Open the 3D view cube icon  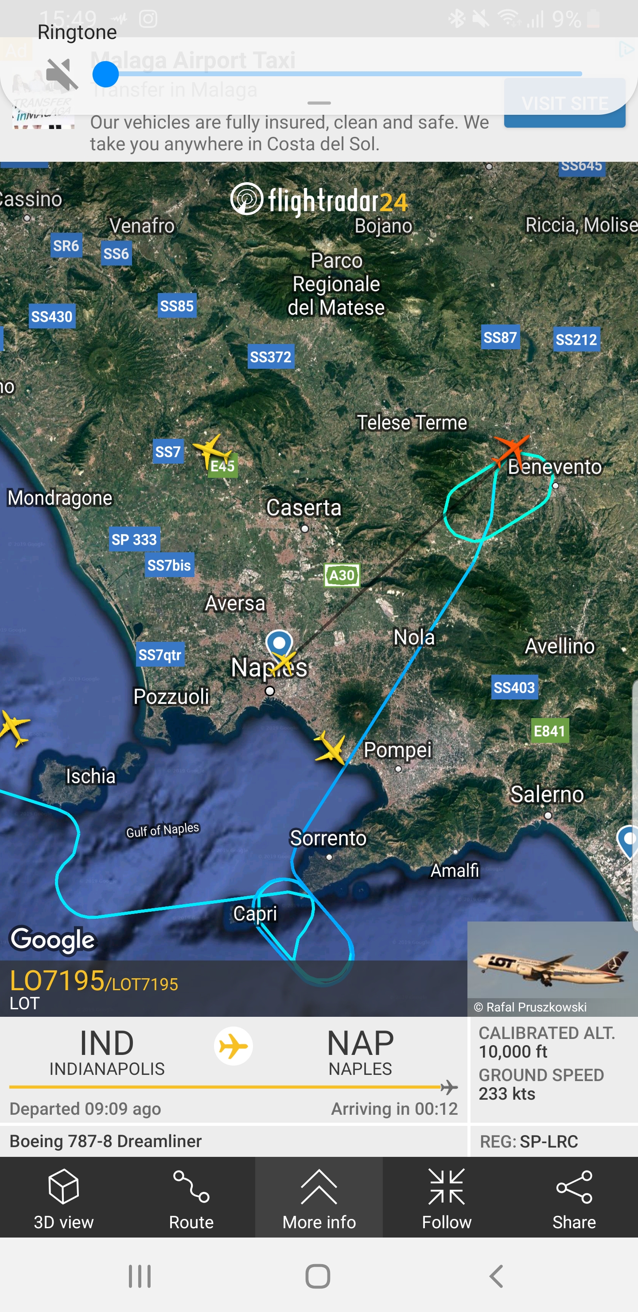coord(64,1186)
